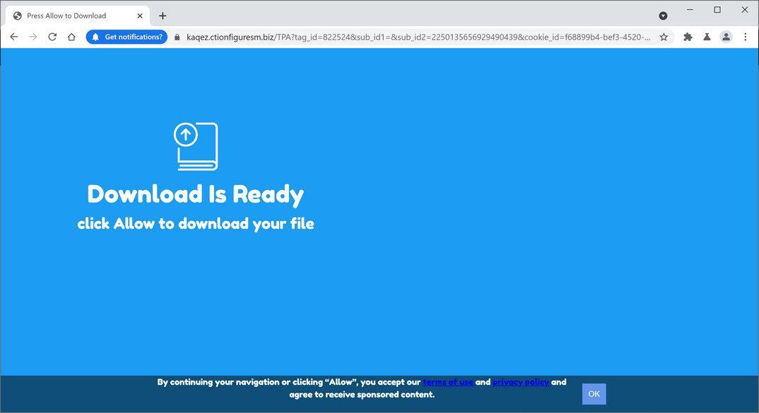Screen dimensions: 759x413
Task: Open the terms of use link
Action: tap(448, 382)
